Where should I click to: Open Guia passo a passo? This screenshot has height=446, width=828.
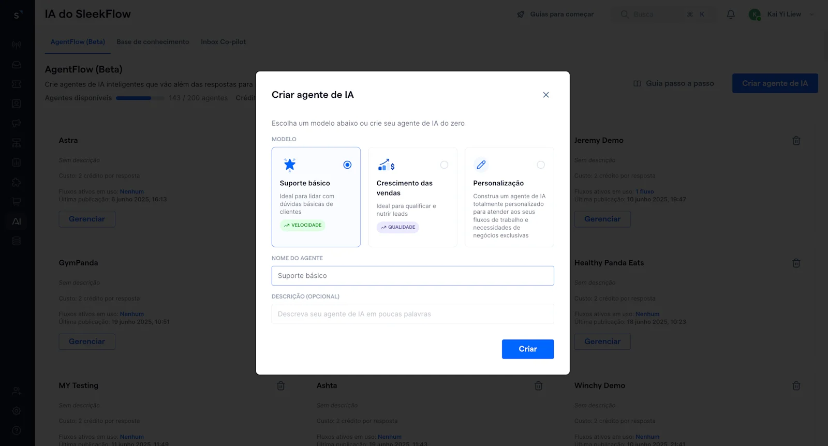(674, 83)
